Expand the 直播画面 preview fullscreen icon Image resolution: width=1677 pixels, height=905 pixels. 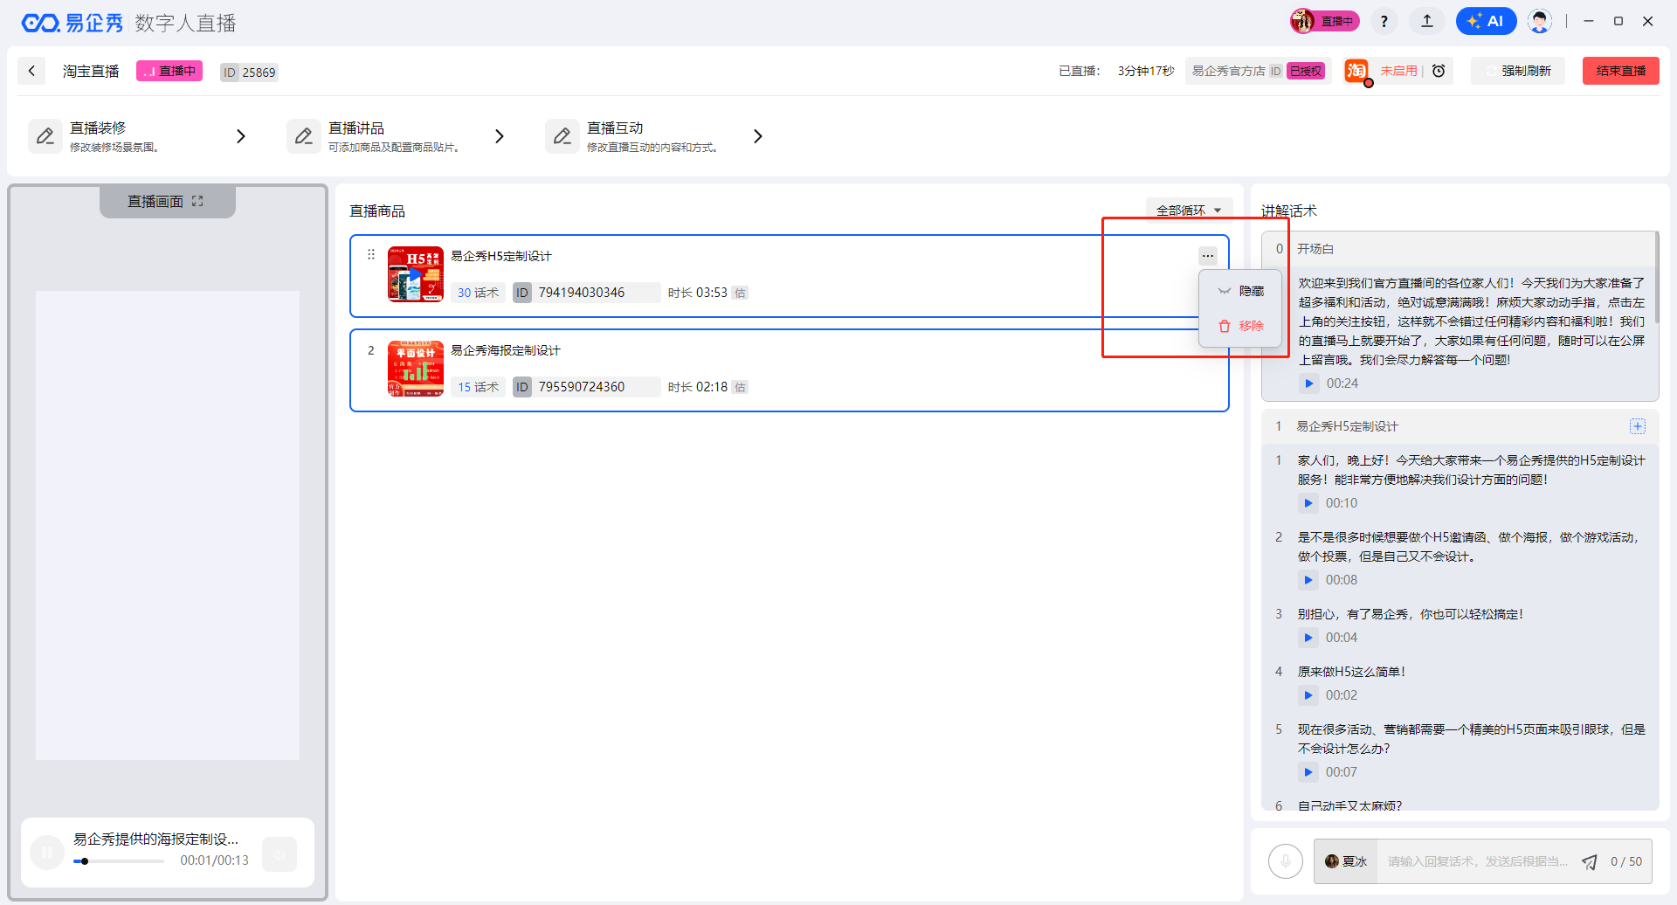pos(197,201)
